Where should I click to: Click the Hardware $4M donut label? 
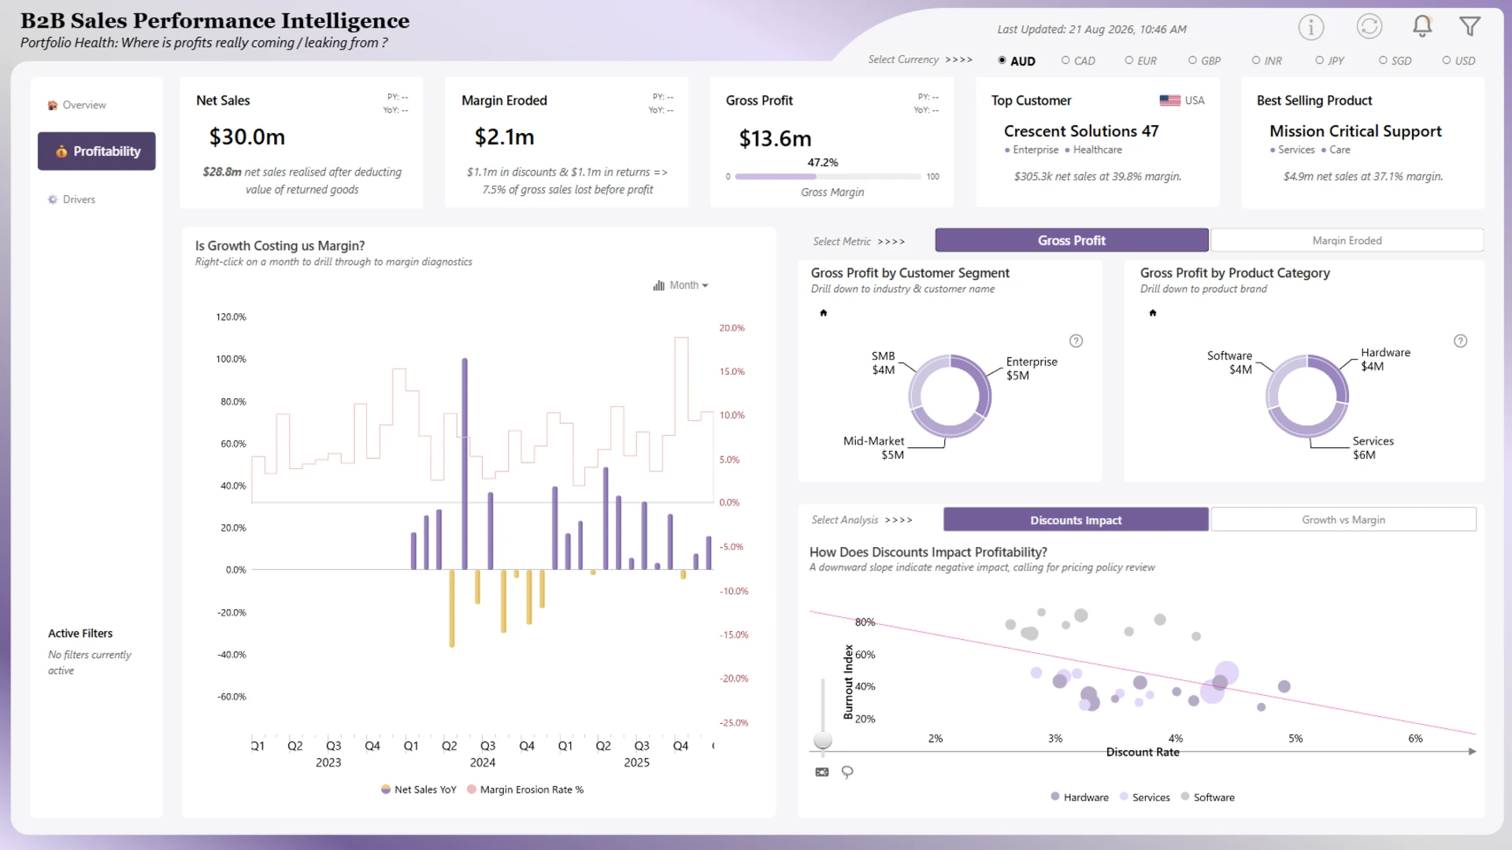[1385, 360]
